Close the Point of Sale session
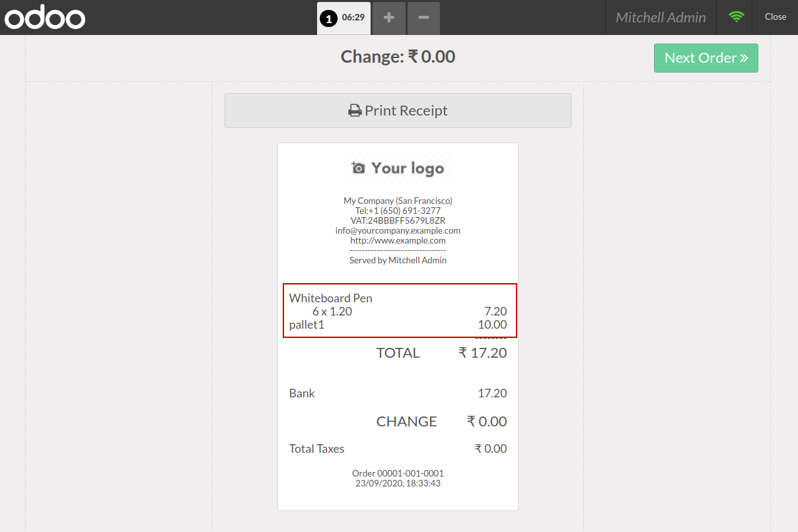The height and width of the screenshot is (532, 798). tap(775, 17)
